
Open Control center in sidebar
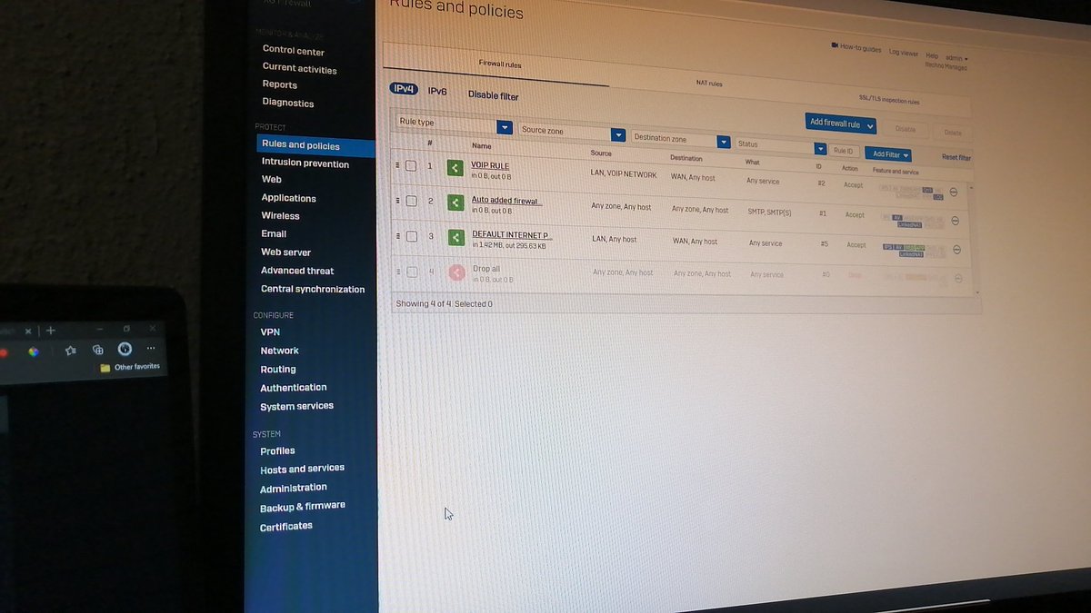[x=293, y=51]
